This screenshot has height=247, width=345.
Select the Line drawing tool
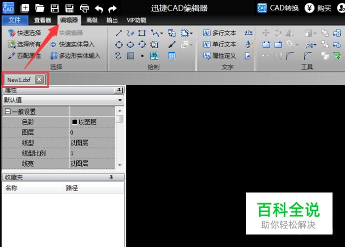[x=119, y=33]
